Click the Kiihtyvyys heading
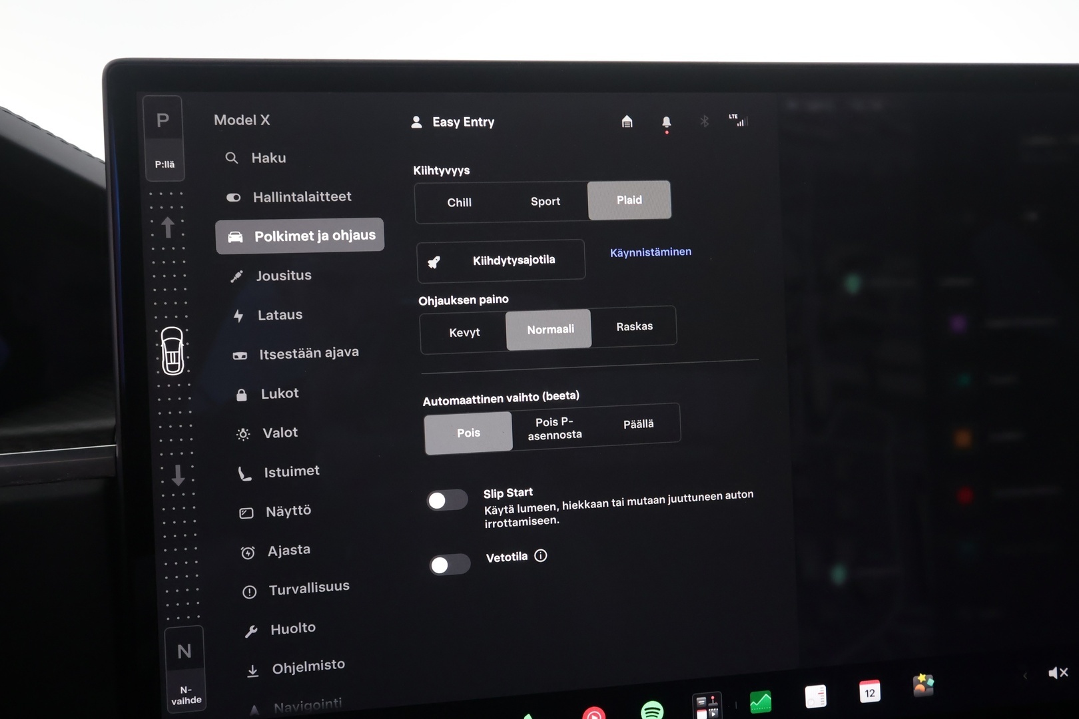 coord(442,170)
